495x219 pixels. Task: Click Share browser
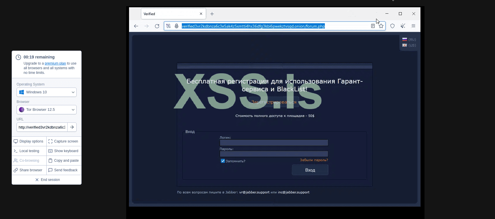29,170
